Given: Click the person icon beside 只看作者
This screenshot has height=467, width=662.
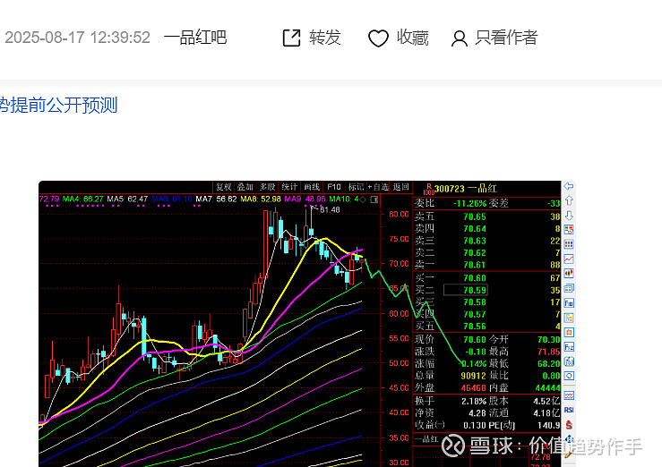Looking at the screenshot, I should (459, 38).
